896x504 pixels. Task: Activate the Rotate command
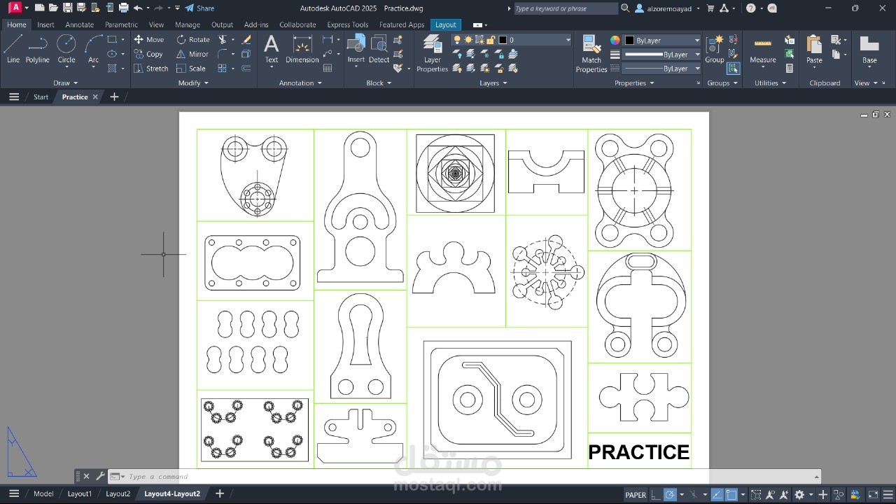click(193, 40)
